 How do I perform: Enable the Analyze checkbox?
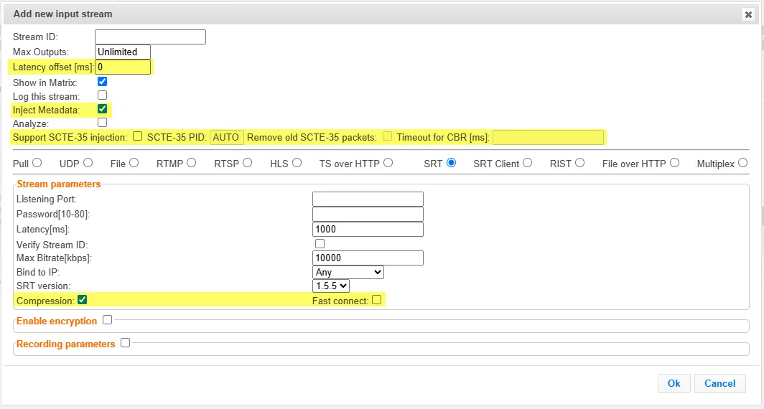click(x=102, y=122)
